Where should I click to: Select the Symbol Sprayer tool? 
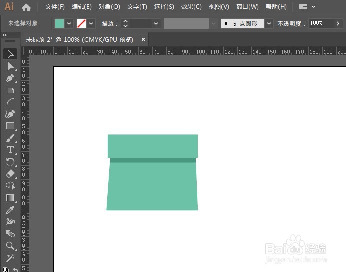[10, 221]
